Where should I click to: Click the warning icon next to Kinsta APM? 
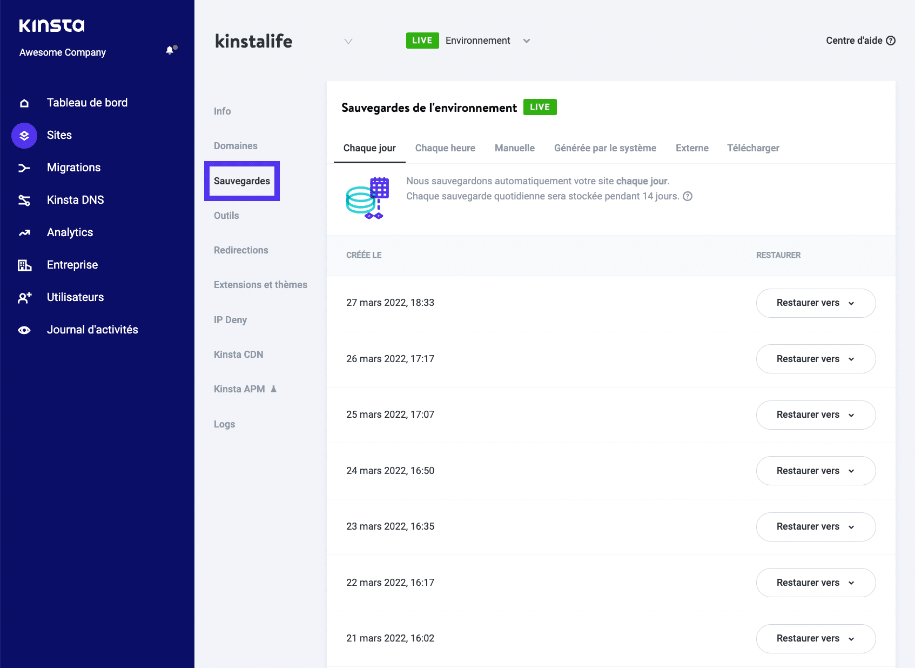pyautogui.click(x=273, y=389)
